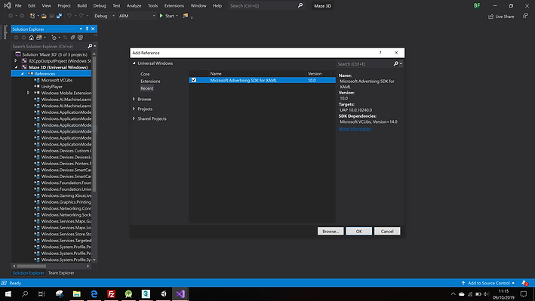The width and height of the screenshot is (535, 301).
Task: Collapse the Universal Windows section
Action: tap(134, 63)
